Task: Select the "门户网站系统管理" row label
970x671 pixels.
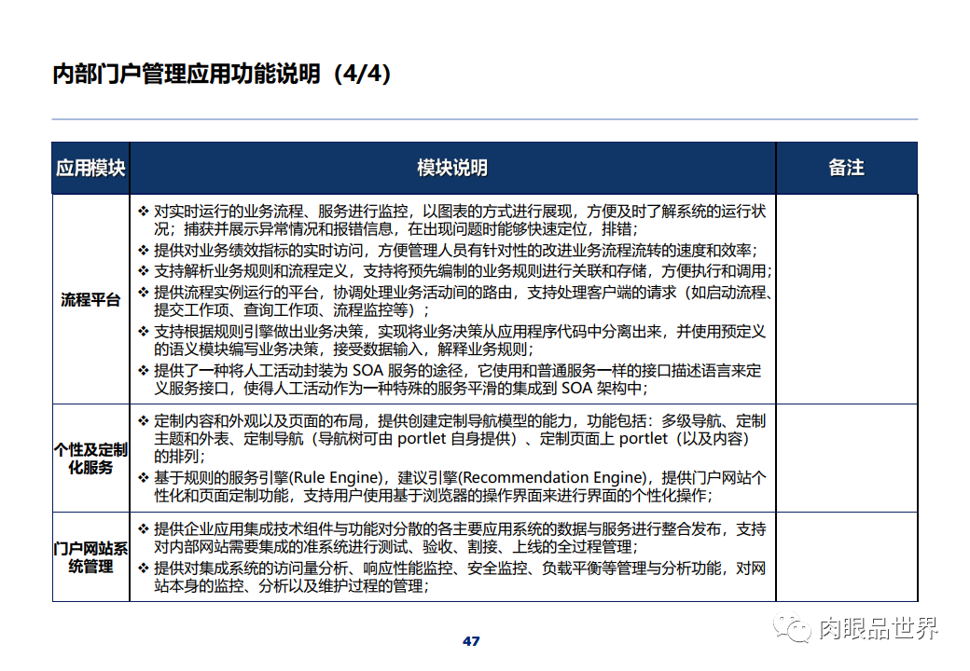Action: point(90,556)
